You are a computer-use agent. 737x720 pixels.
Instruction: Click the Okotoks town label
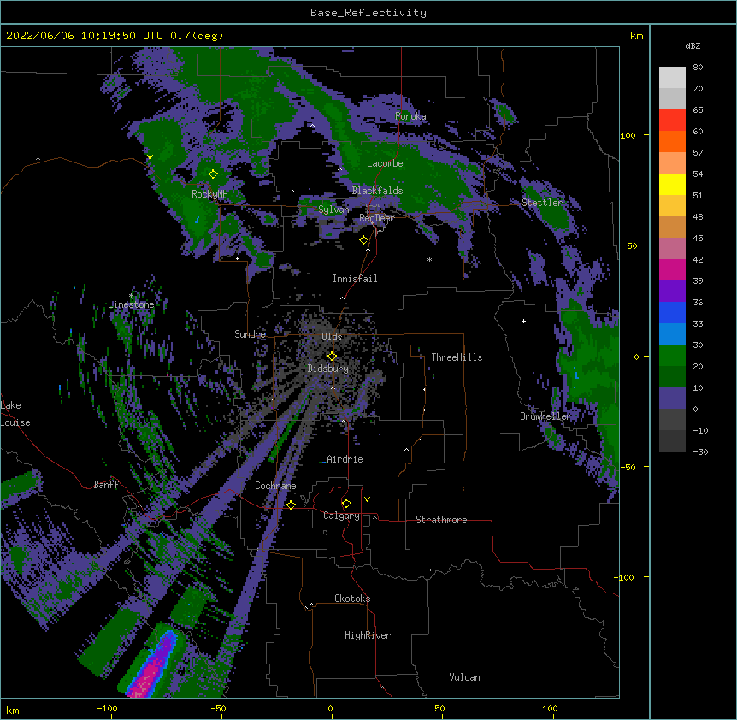coord(352,599)
